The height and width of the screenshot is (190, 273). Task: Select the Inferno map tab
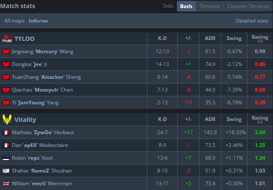click(x=38, y=20)
